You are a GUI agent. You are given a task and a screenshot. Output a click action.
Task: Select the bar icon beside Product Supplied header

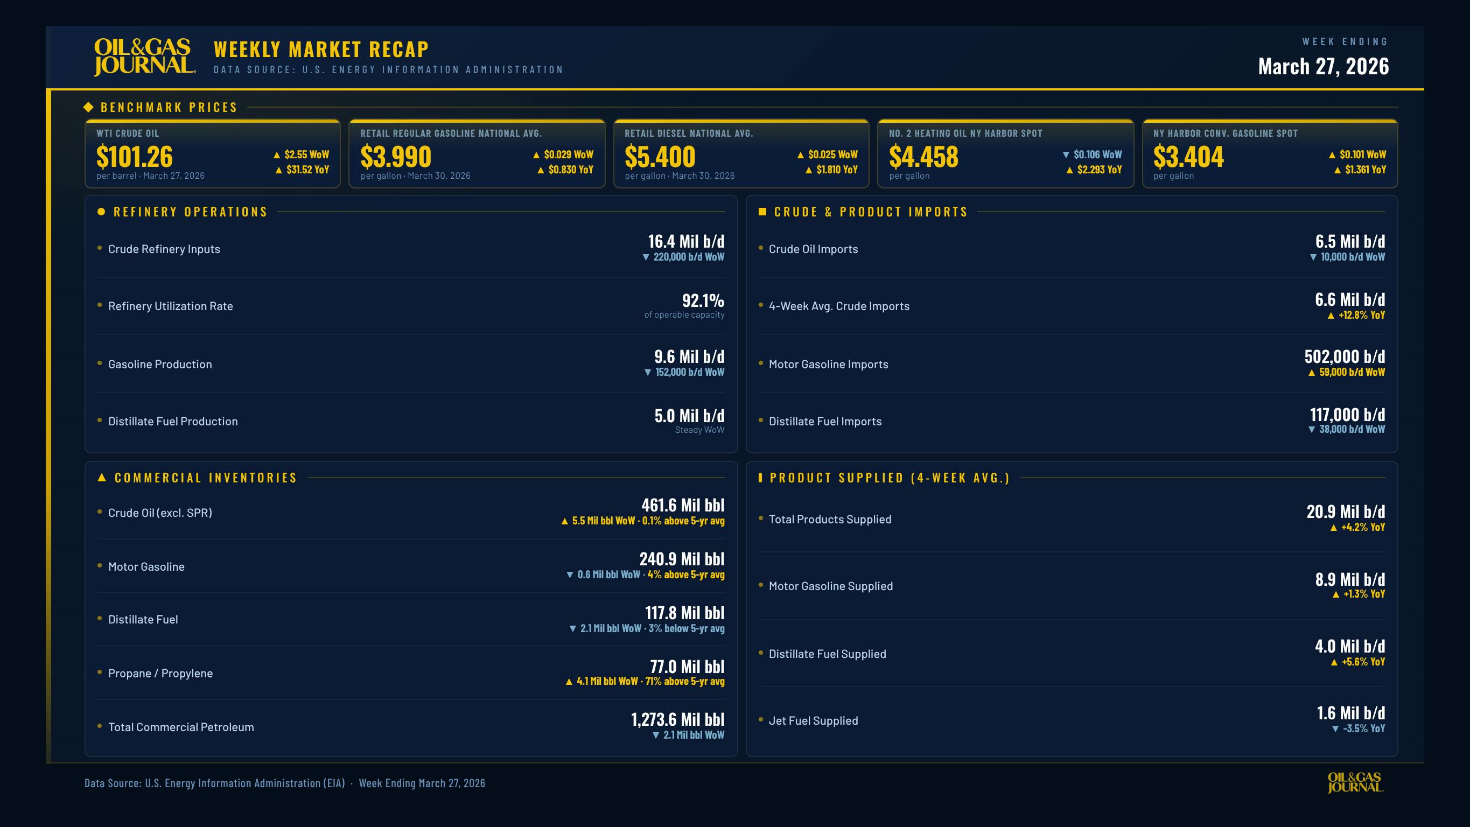[760, 478]
